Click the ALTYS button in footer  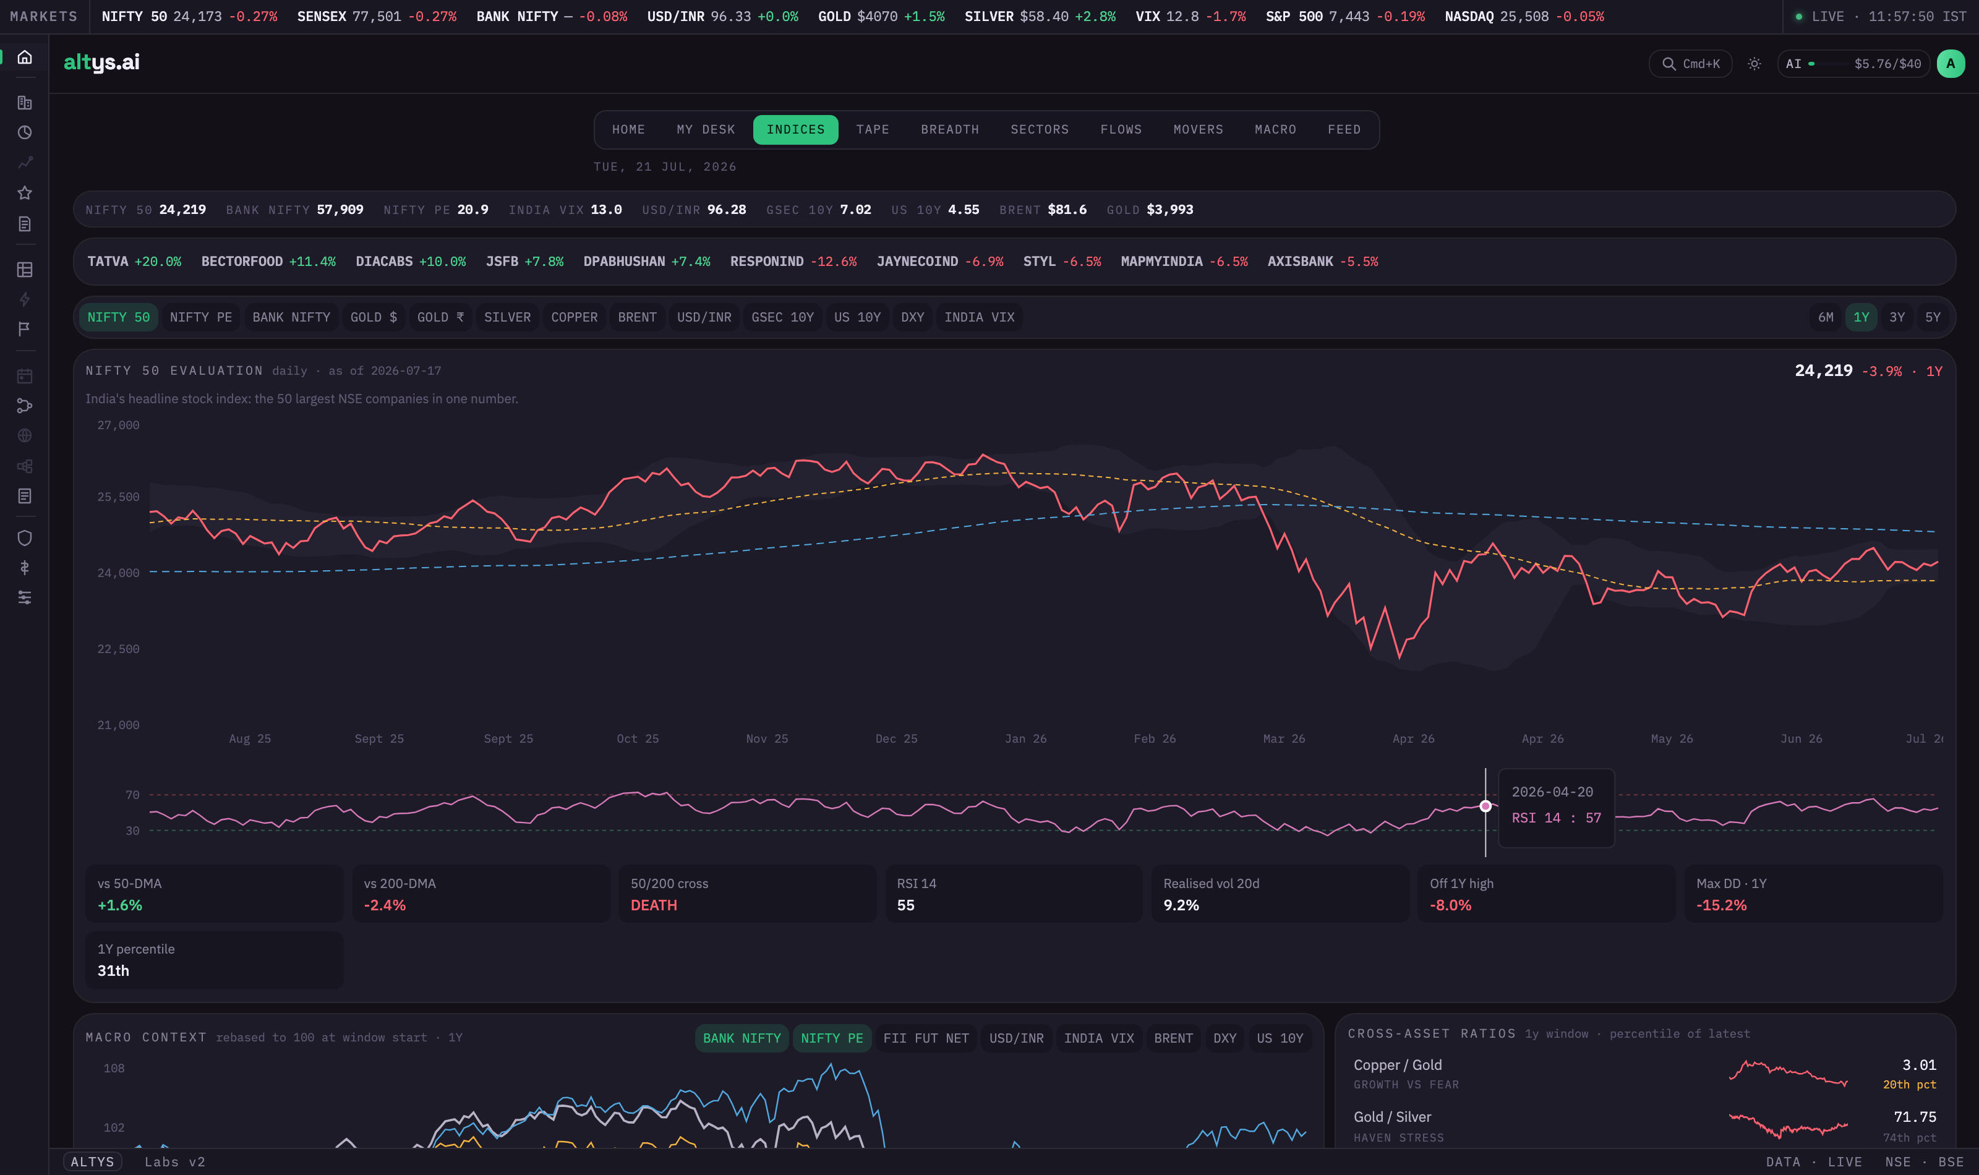[93, 1161]
